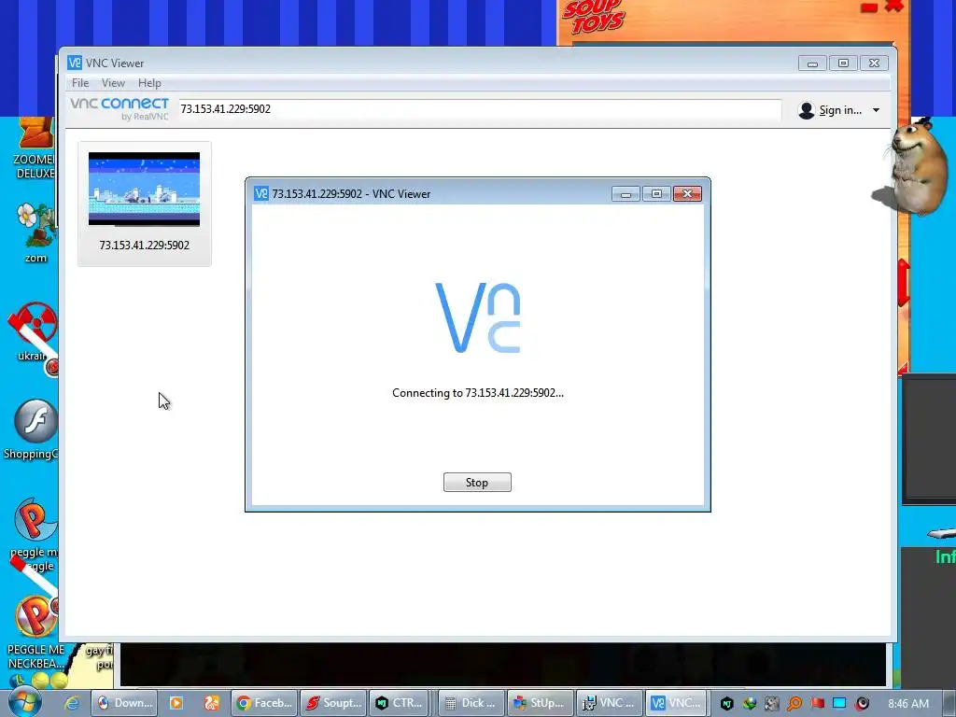Click the red flag tray icon
Viewport: 956px width, 717px height.
point(817,704)
